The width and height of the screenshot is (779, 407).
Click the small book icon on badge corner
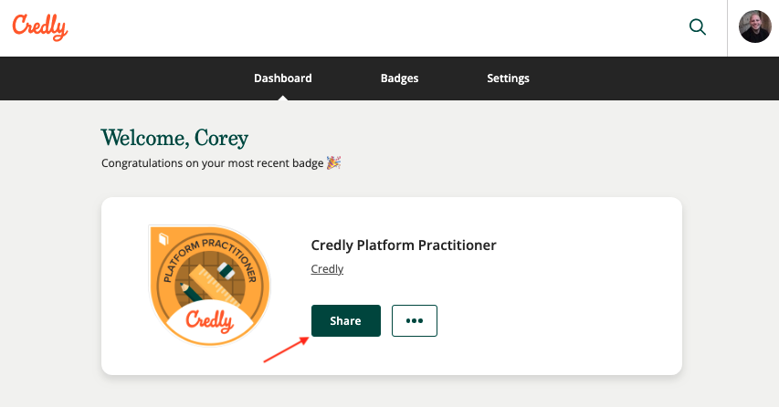163,240
